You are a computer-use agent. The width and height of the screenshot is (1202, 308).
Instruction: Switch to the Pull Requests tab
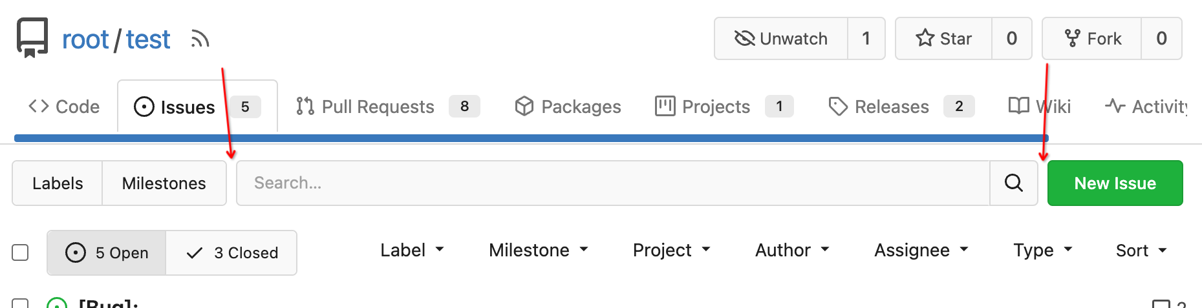pyautogui.click(x=387, y=107)
